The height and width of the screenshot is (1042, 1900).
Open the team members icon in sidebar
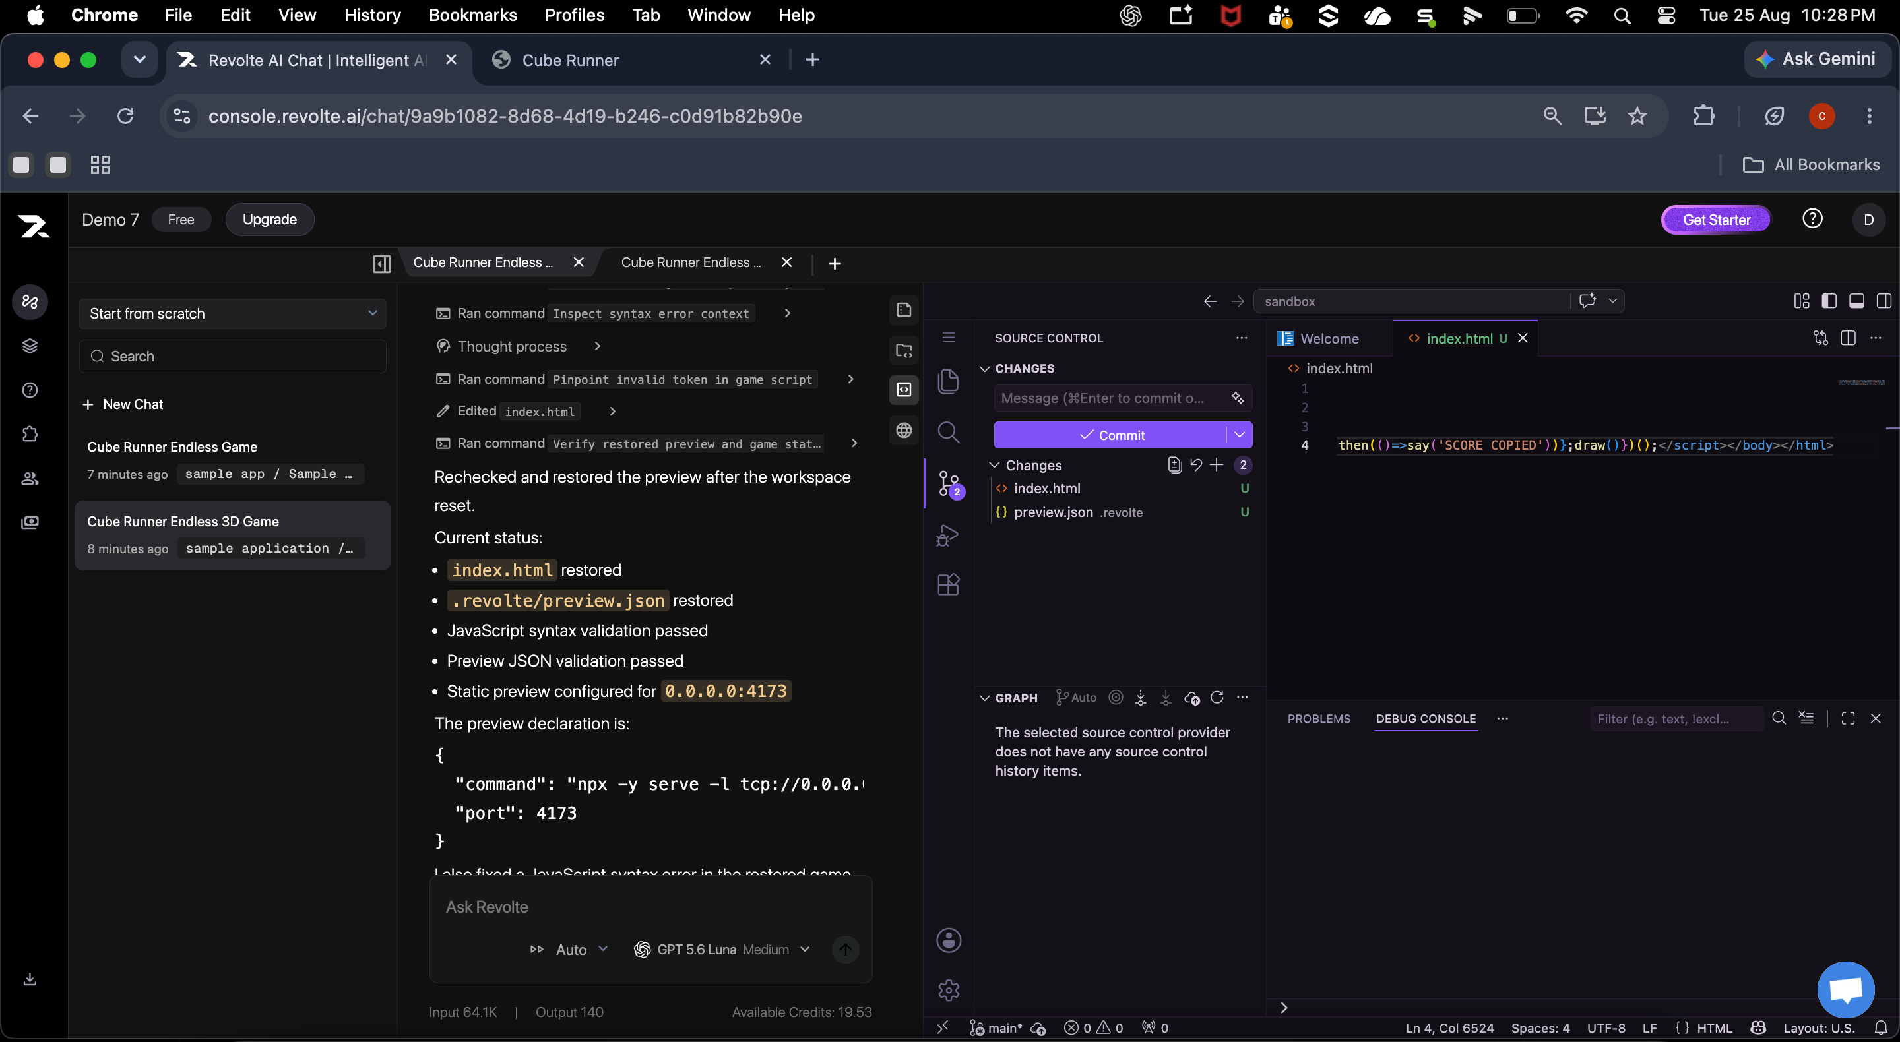[30, 479]
